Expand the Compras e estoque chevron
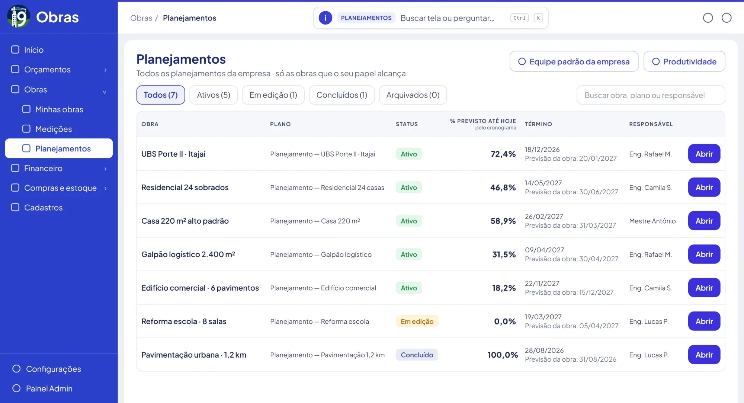This screenshot has height=403, width=744. 106,188
